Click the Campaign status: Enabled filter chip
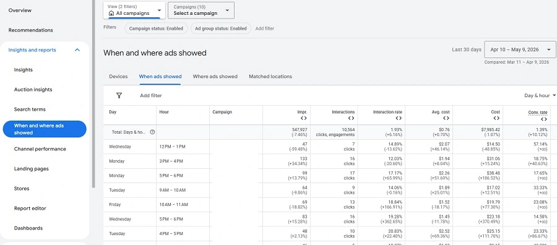Viewport: 557px width, 245px height. (156, 28)
